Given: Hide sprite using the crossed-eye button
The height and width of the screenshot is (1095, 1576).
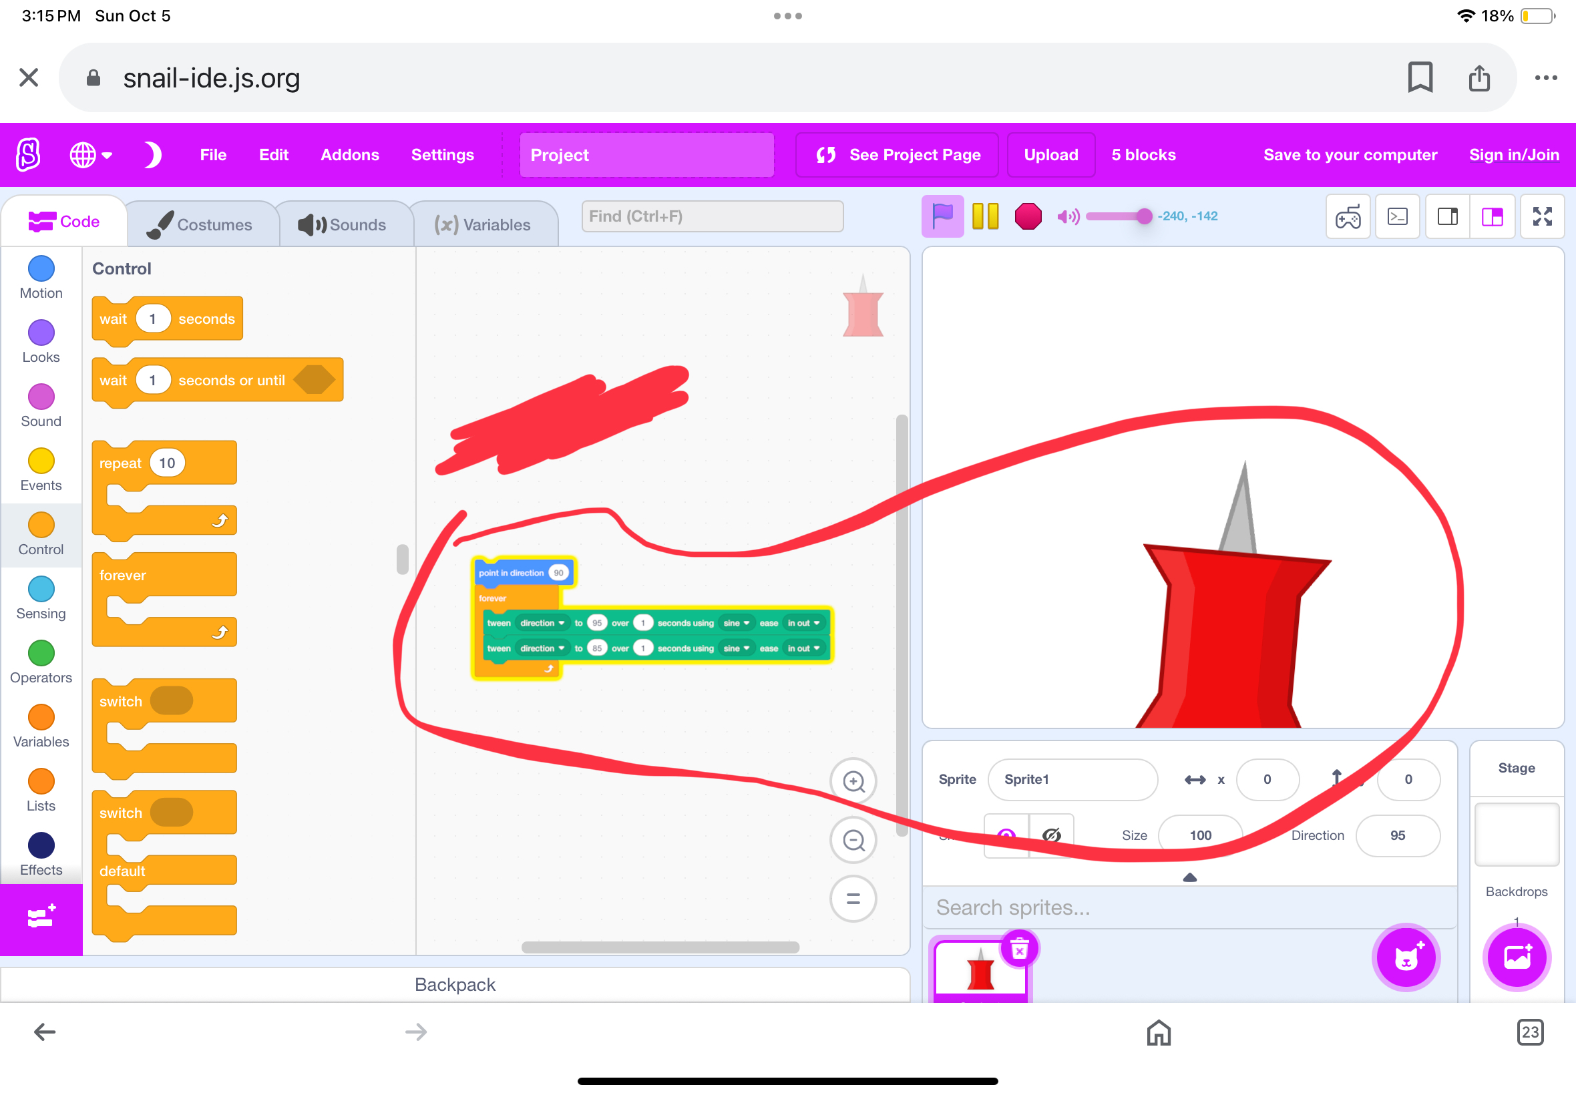Looking at the screenshot, I should pyautogui.click(x=1050, y=835).
